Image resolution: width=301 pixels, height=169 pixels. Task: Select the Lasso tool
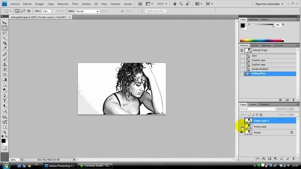point(4,33)
